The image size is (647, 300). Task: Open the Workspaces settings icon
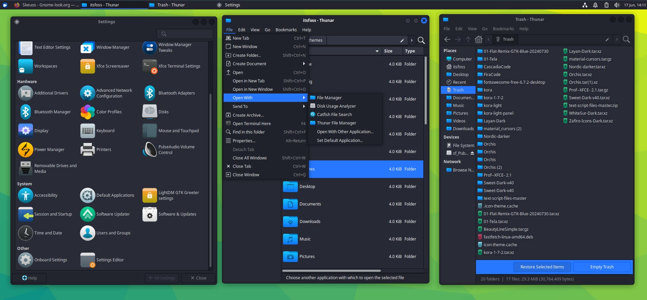tap(25, 66)
